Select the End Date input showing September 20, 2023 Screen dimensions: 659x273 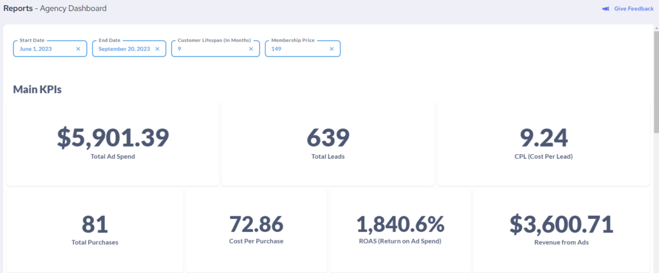coord(124,49)
